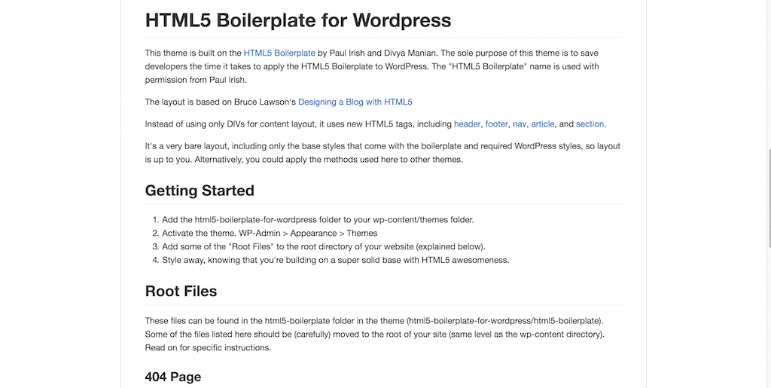Click the text 'permission from Paul Irish.'
This screenshot has height=388, width=771.
[x=196, y=80]
